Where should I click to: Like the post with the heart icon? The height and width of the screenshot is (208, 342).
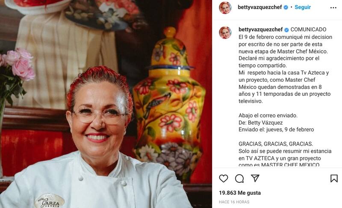(224, 178)
